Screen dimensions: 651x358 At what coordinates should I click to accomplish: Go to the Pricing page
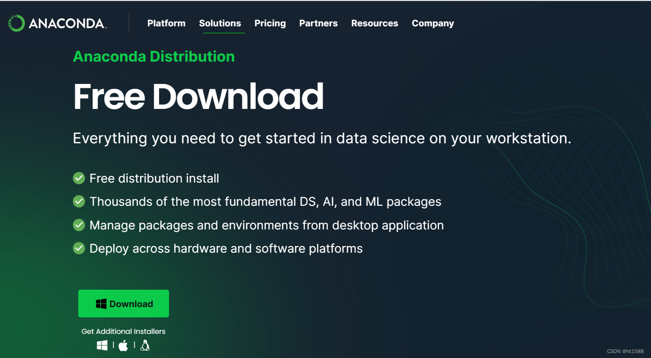270,23
